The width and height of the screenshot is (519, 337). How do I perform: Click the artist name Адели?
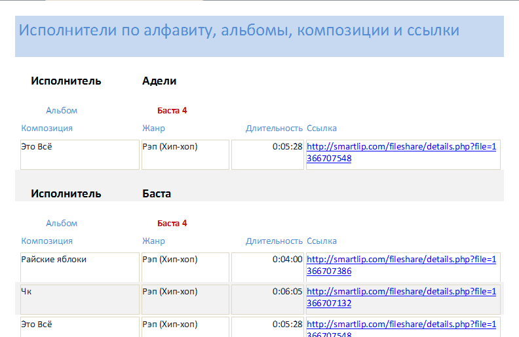pyautogui.click(x=159, y=81)
